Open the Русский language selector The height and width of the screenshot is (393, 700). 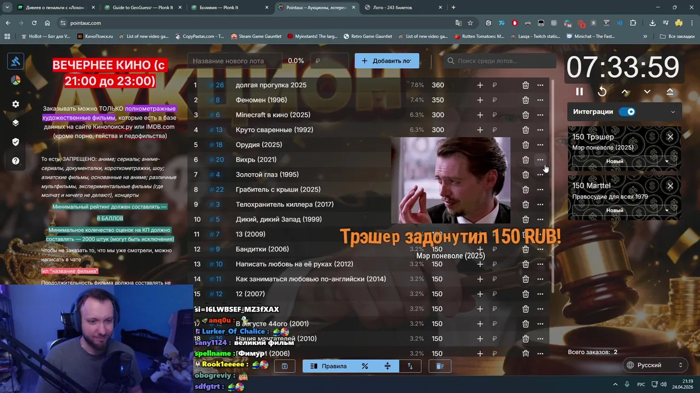click(655, 365)
